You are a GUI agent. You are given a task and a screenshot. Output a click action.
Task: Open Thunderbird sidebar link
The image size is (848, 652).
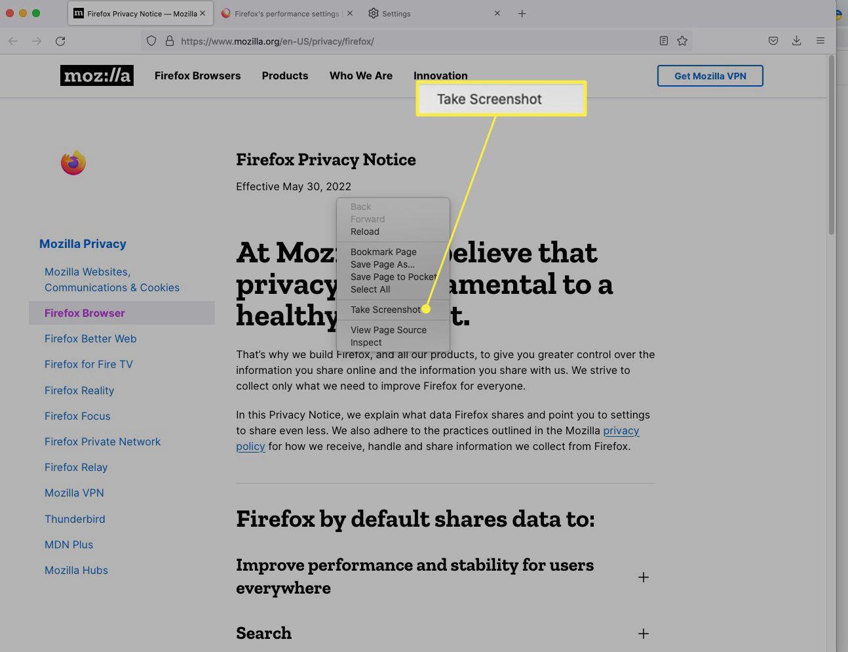75,519
